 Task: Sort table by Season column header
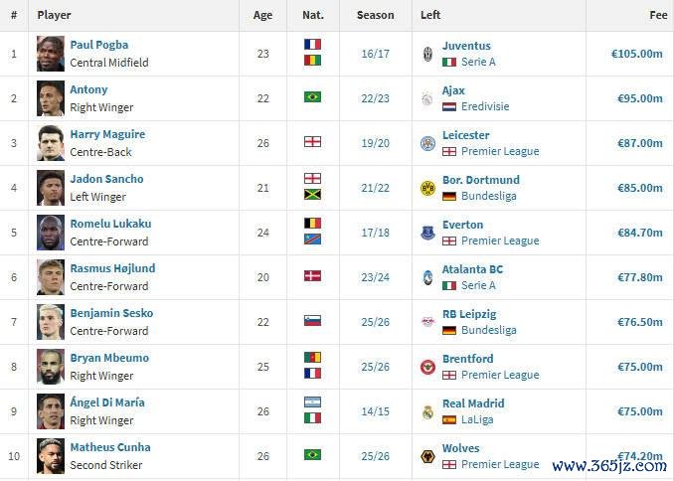click(376, 15)
